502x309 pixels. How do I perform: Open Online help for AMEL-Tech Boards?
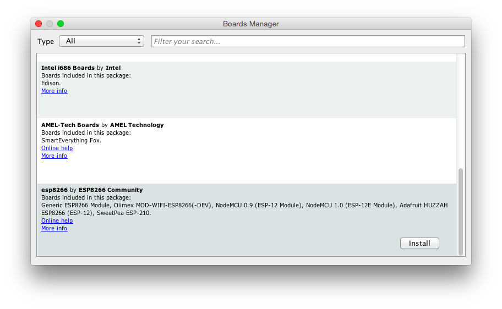[57, 148]
